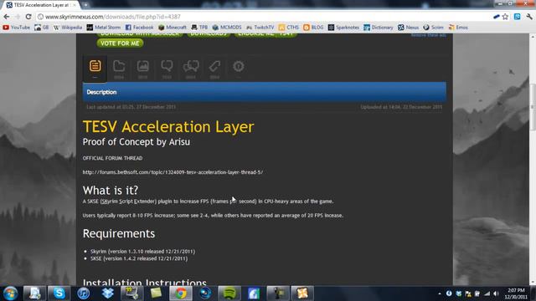Open Skype from the taskbar

(59, 293)
